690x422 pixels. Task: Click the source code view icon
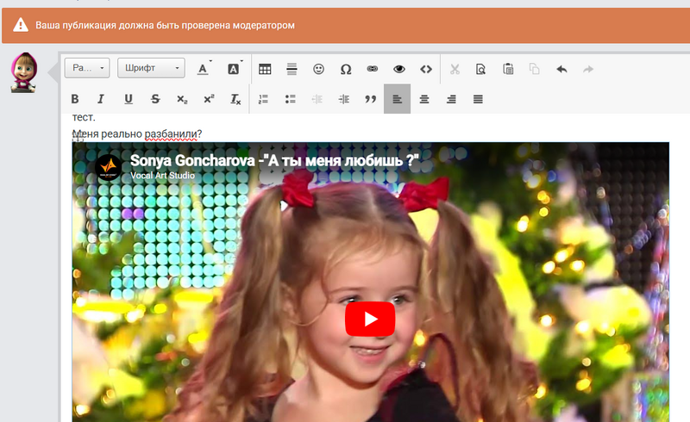(x=425, y=69)
